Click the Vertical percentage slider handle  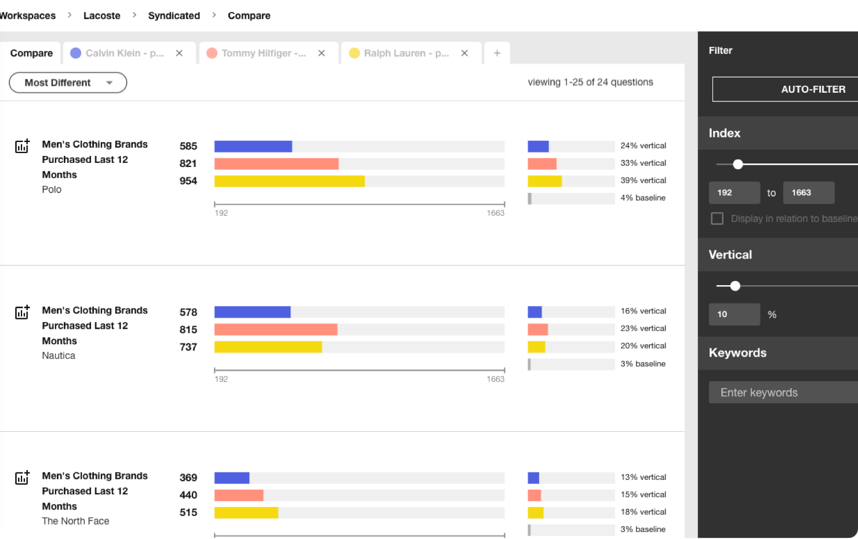[735, 286]
